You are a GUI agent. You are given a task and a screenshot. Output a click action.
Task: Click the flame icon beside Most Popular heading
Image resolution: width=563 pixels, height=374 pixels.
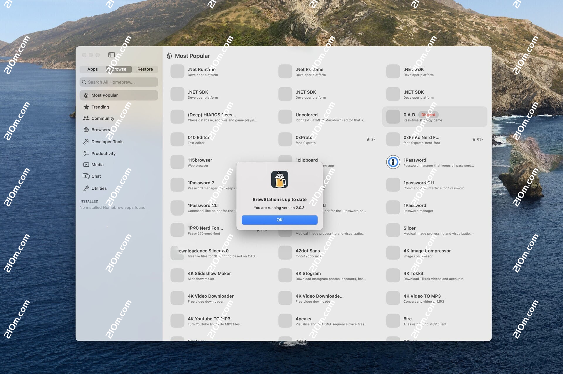169,56
